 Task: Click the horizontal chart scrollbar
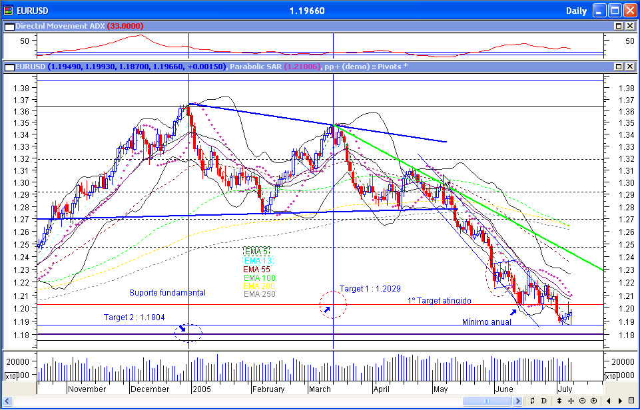[x=486, y=401]
